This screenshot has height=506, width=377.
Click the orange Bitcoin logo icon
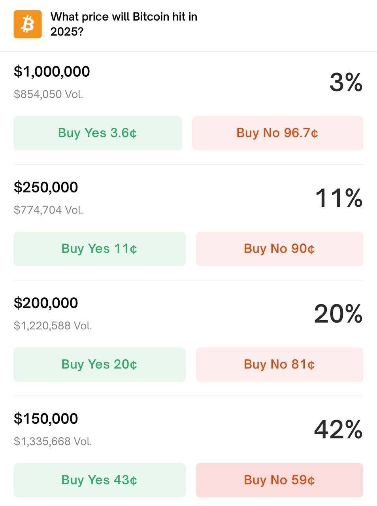coord(28,25)
